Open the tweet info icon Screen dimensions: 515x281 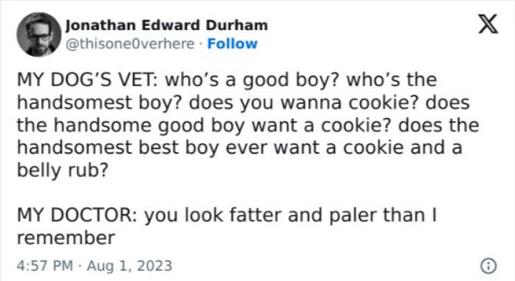coord(489,266)
